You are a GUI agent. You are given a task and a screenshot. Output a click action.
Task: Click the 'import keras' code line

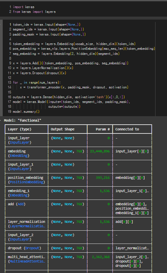(x=24, y=7)
